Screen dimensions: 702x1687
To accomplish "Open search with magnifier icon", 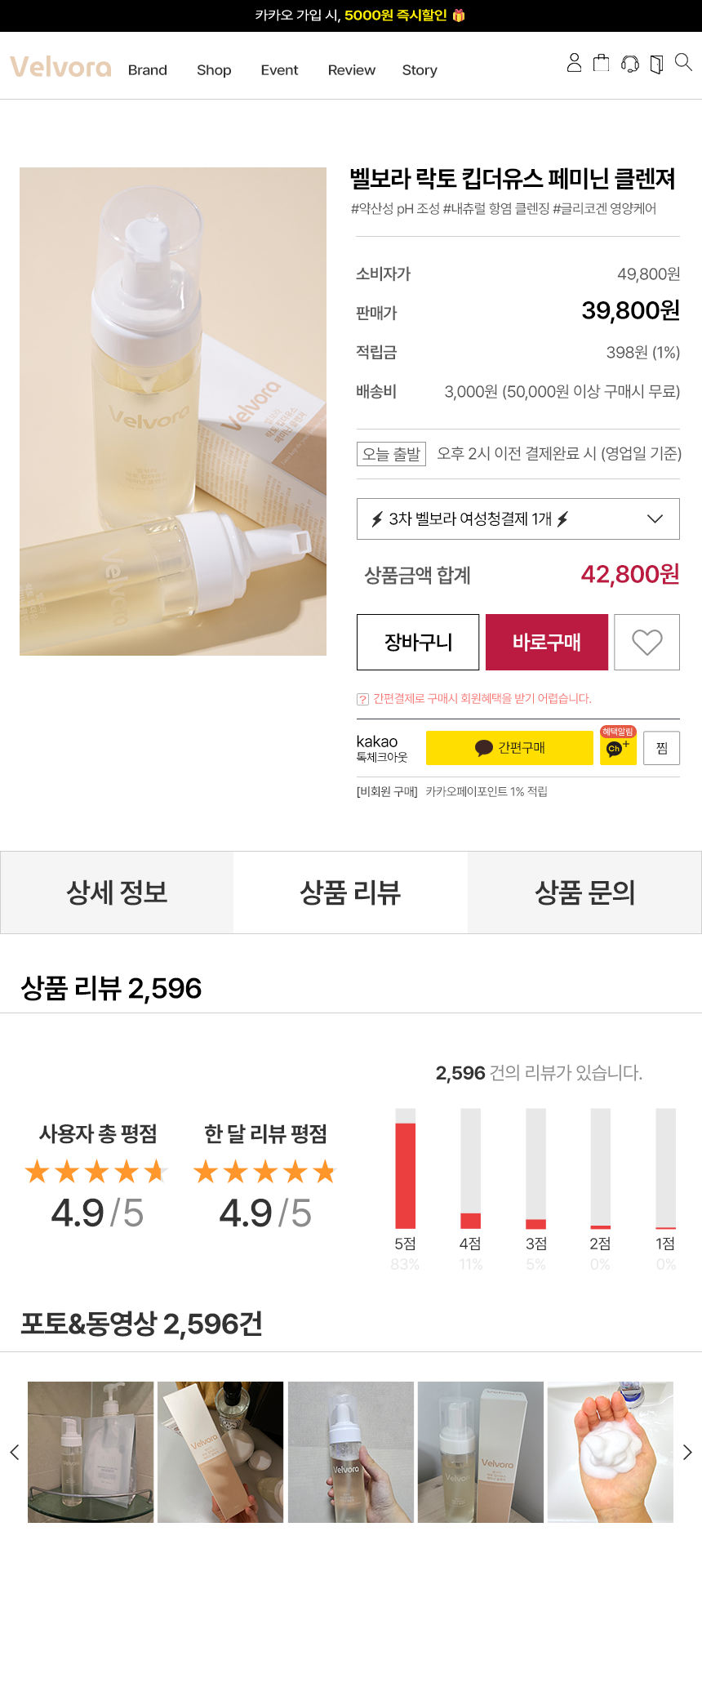I will point(683,62).
